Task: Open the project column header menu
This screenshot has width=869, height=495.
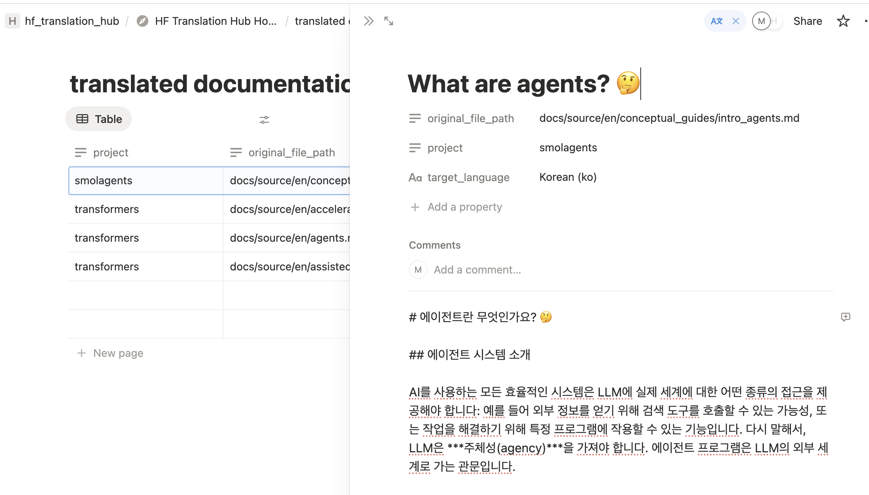Action: 110,152
